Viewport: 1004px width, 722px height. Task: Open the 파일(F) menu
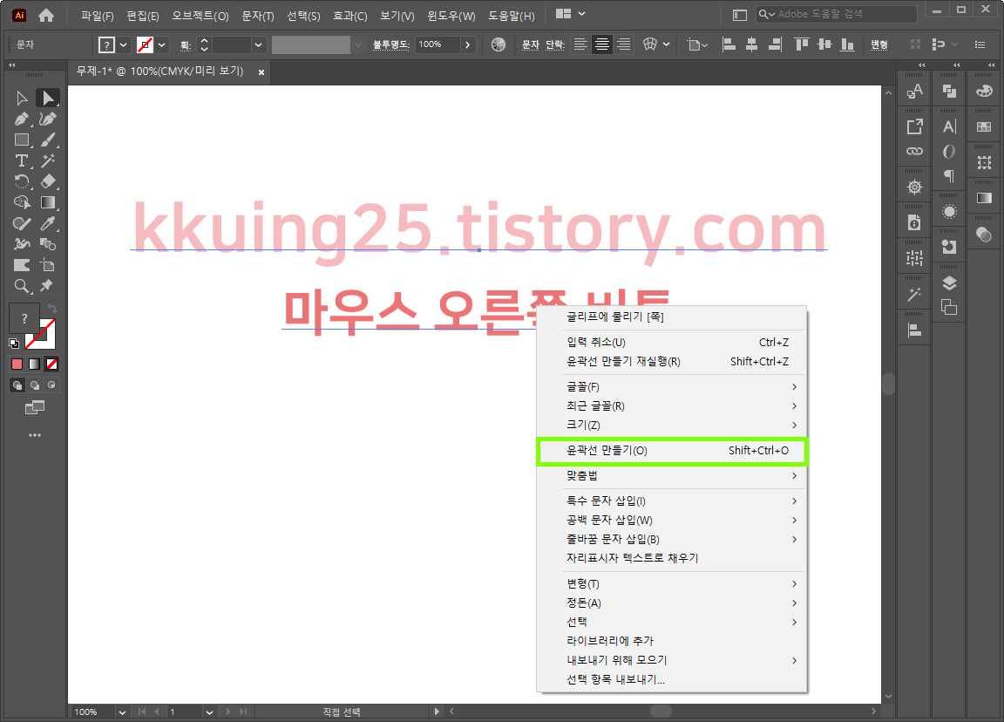tap(98, 16)
